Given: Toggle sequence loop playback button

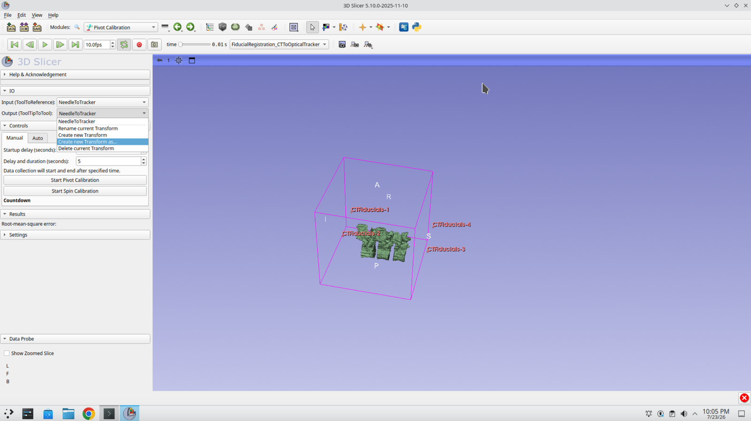Looking at the screenshot, I should tap(124, 45).
